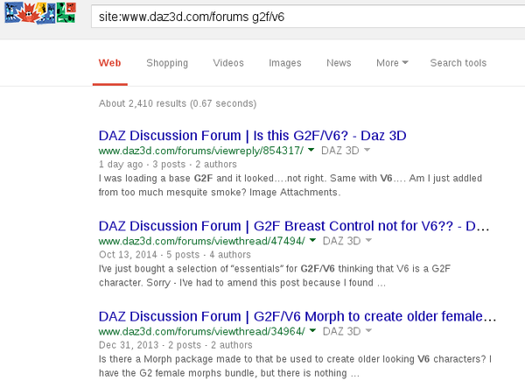This screenshot has height=381, width=525.
Task: Open green arrow menu beside viewreply/854317 URL
Action: pyautogui.click(x=311, y=150)
